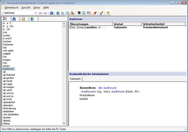Select 'A . a . Chr' in word list
Image resolution: width=188 pixels, height=132 pixels.
click(x=8, y=26)
